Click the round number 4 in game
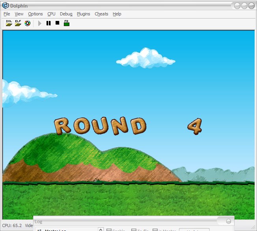The width and height of the screenshot is (257, 231). click(195, 126)
